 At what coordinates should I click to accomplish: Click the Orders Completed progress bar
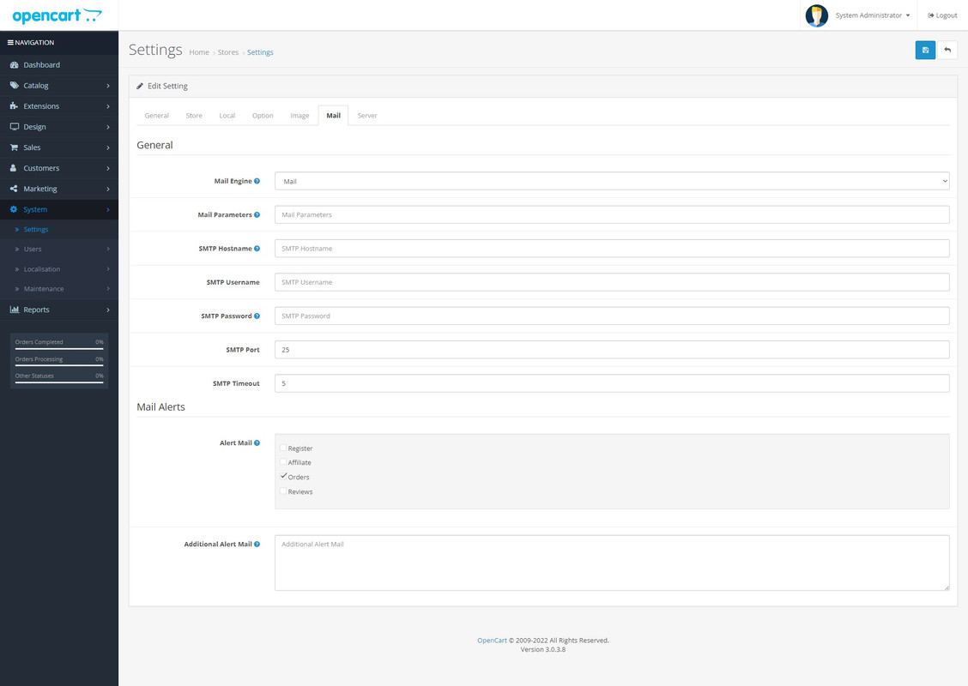point(59,349)
